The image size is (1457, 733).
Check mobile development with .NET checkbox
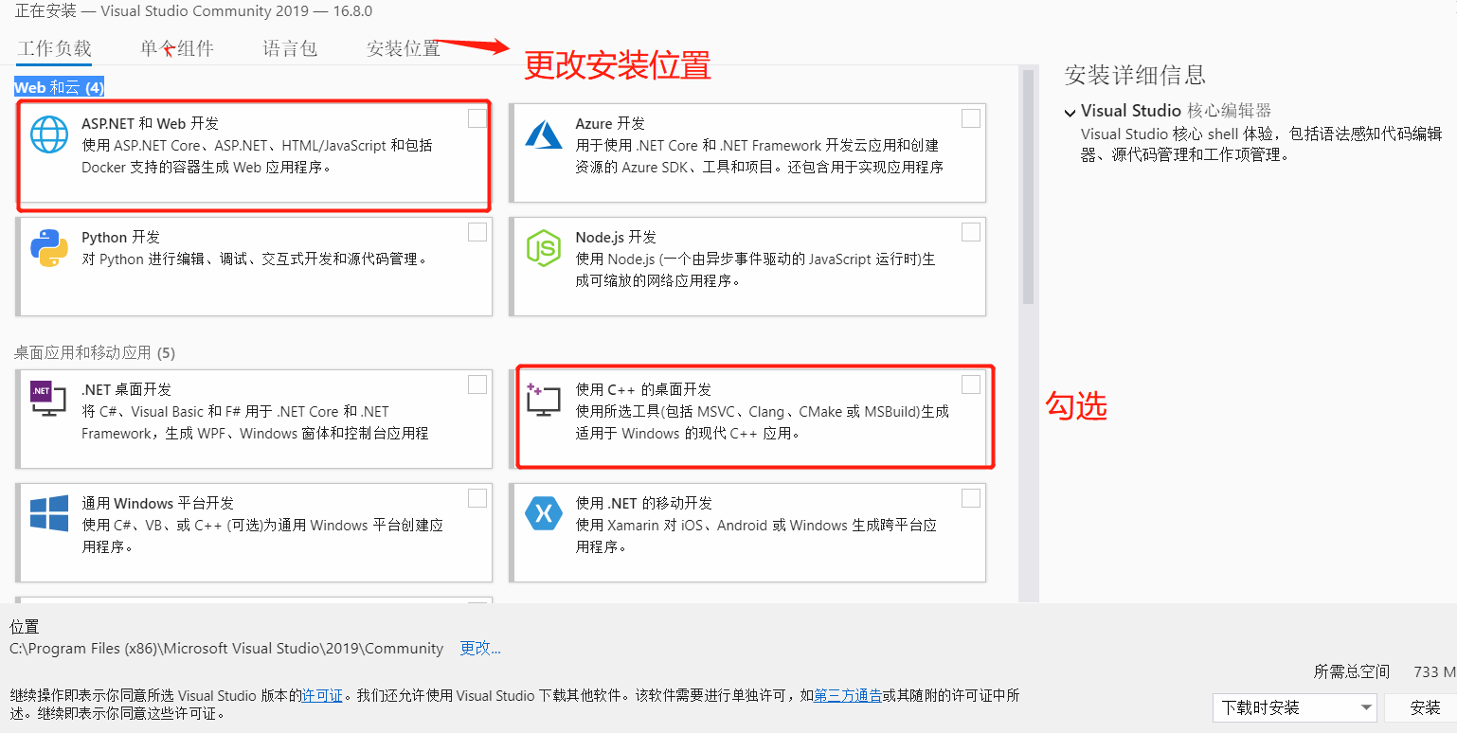(x=971, y=497)
